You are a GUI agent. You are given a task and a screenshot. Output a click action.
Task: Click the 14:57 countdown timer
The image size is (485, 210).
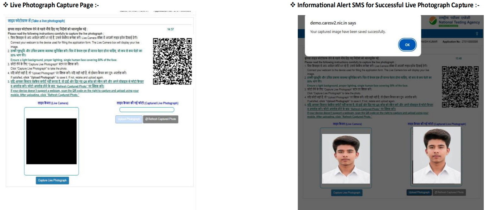[x=170, y=29]
